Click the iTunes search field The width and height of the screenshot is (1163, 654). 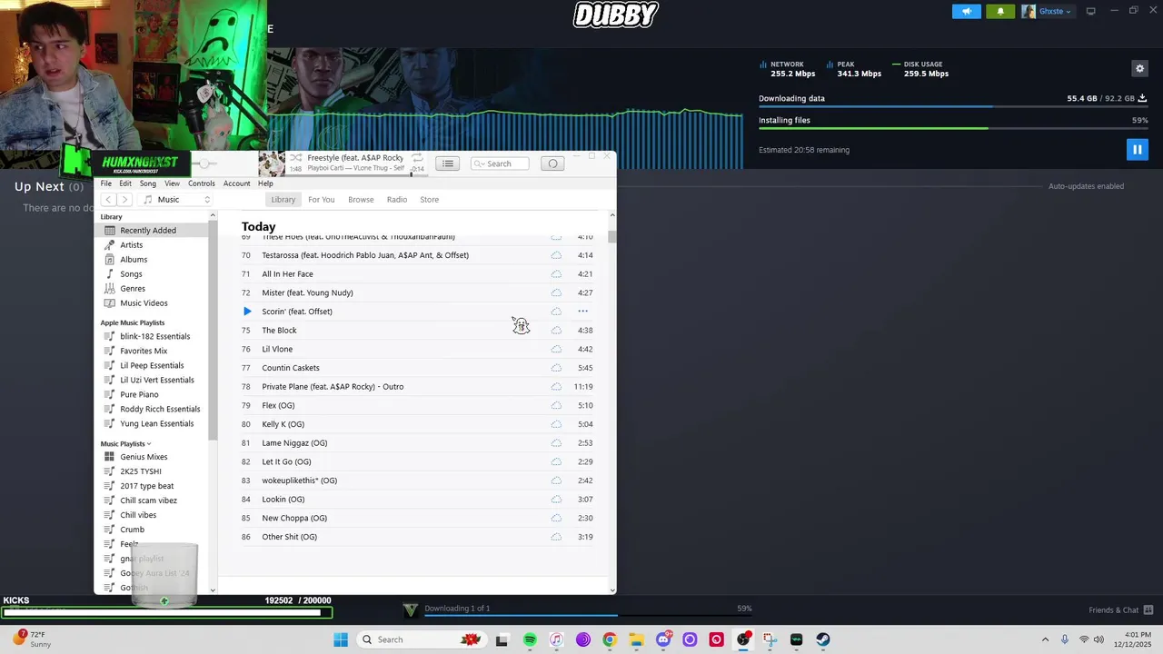click(x=500, y=163)
